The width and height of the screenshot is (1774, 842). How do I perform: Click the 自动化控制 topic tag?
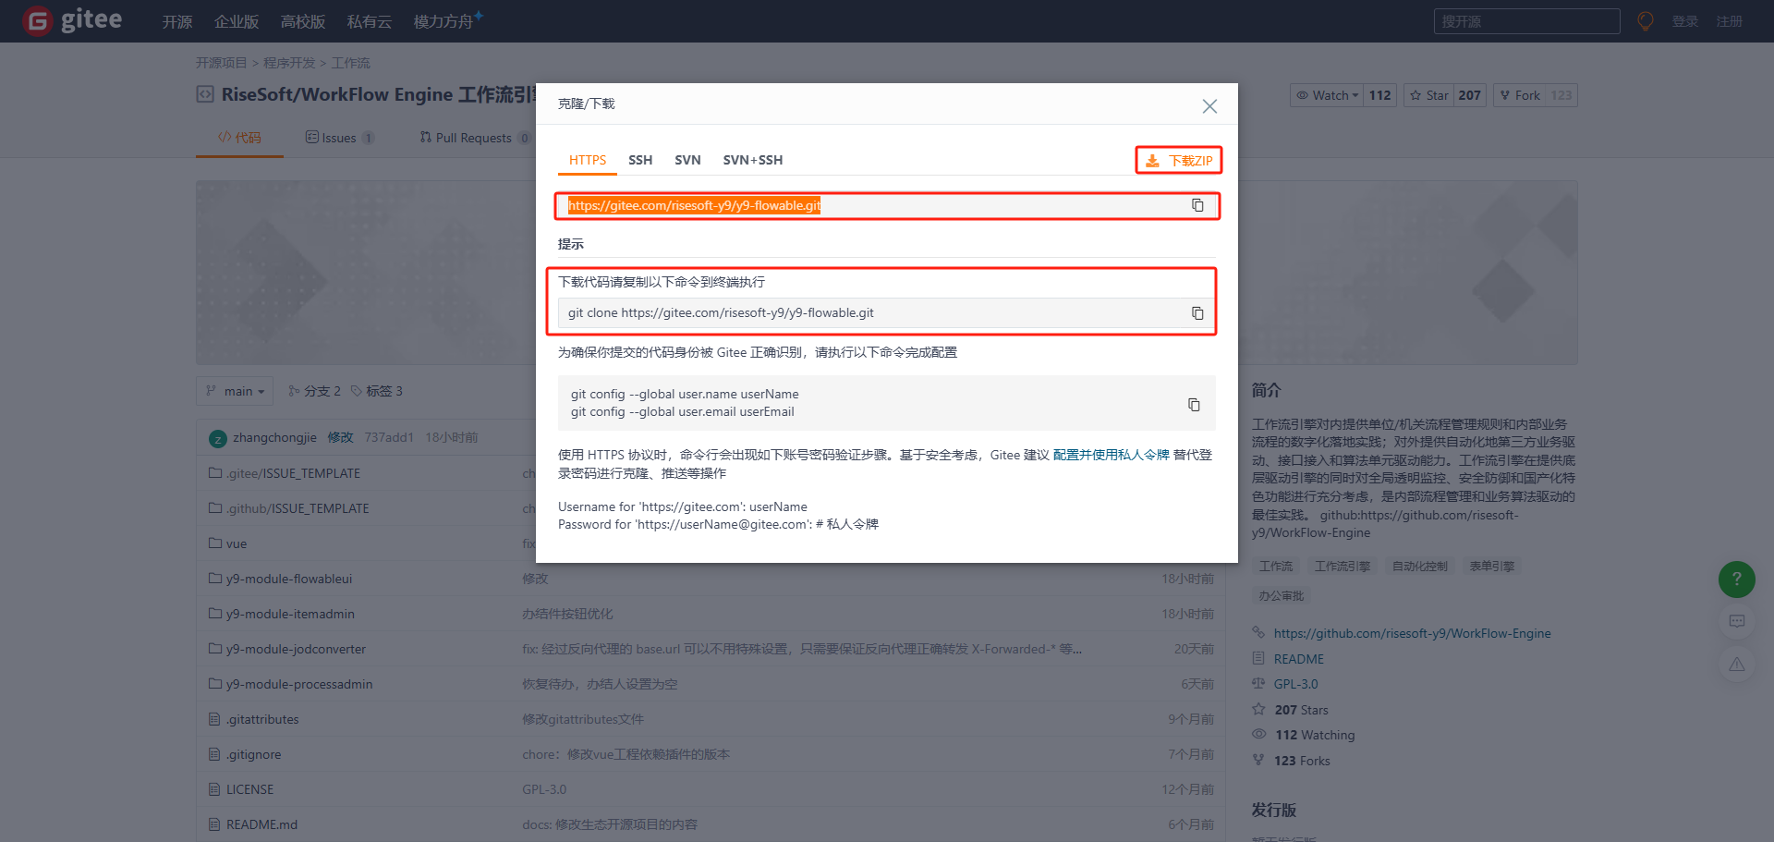click(1420, 567)
